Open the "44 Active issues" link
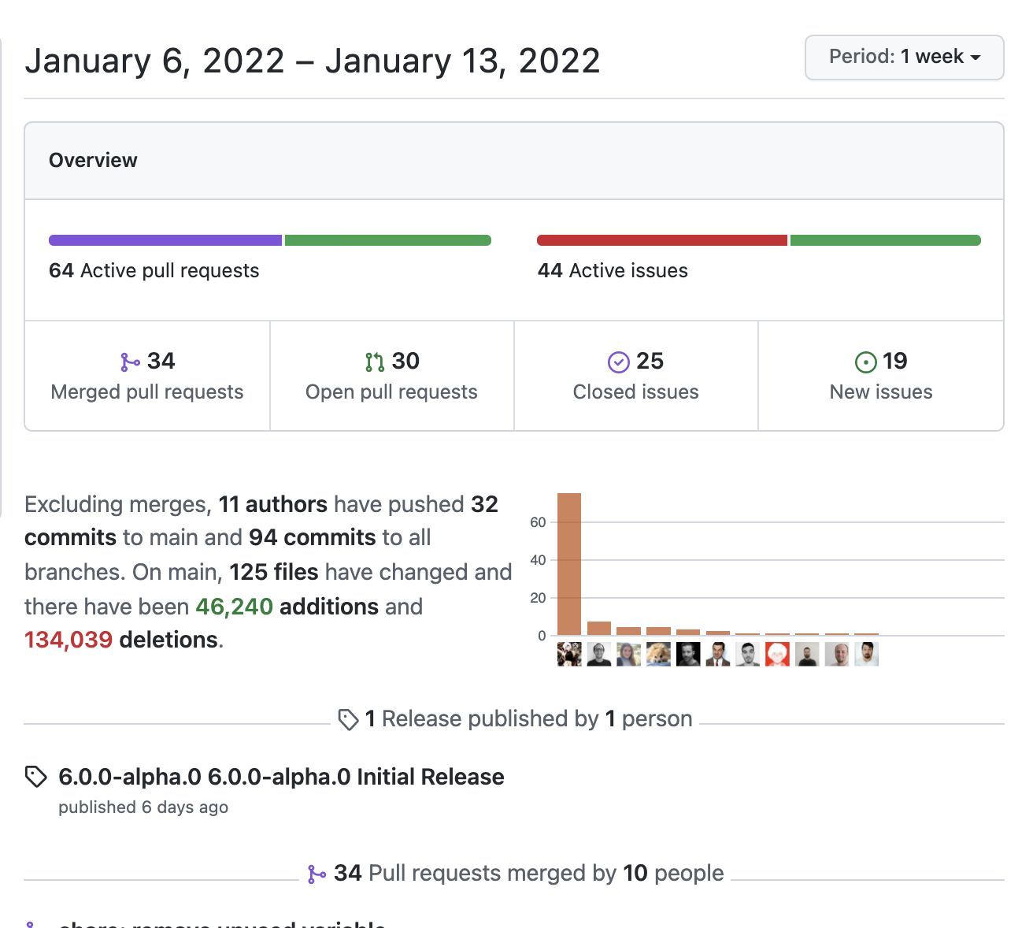Viewport: 1033px width, 928px height. tap(613, 270)
